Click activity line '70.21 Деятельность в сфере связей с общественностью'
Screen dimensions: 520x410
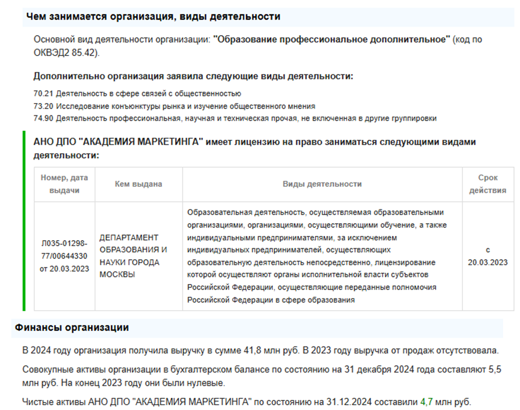(x=137, y=93)
